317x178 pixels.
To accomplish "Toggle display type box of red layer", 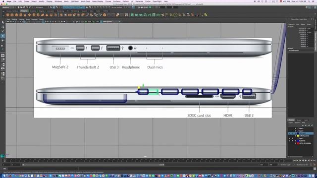I will [295, 143].
